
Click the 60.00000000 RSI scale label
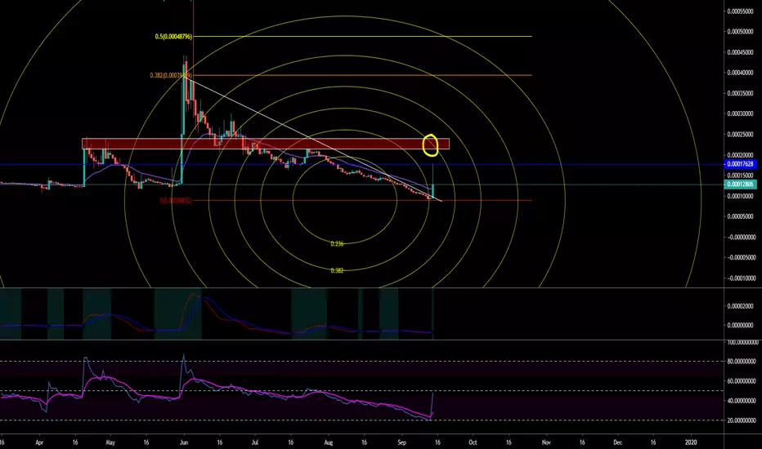741,381
